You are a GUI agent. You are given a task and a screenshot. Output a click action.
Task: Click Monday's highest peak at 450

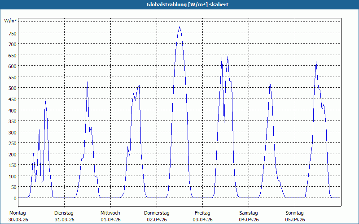tap(45, 99)
